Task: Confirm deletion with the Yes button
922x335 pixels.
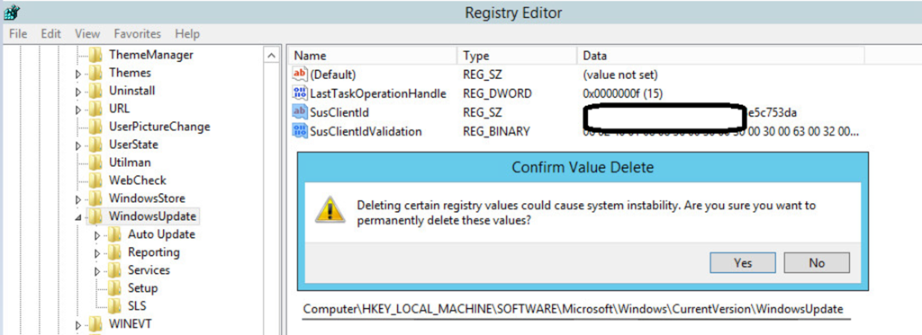Action: [x=743, y=263]
